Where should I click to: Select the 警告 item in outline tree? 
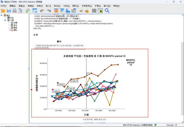pyautogui.click(x=15, y=28)
